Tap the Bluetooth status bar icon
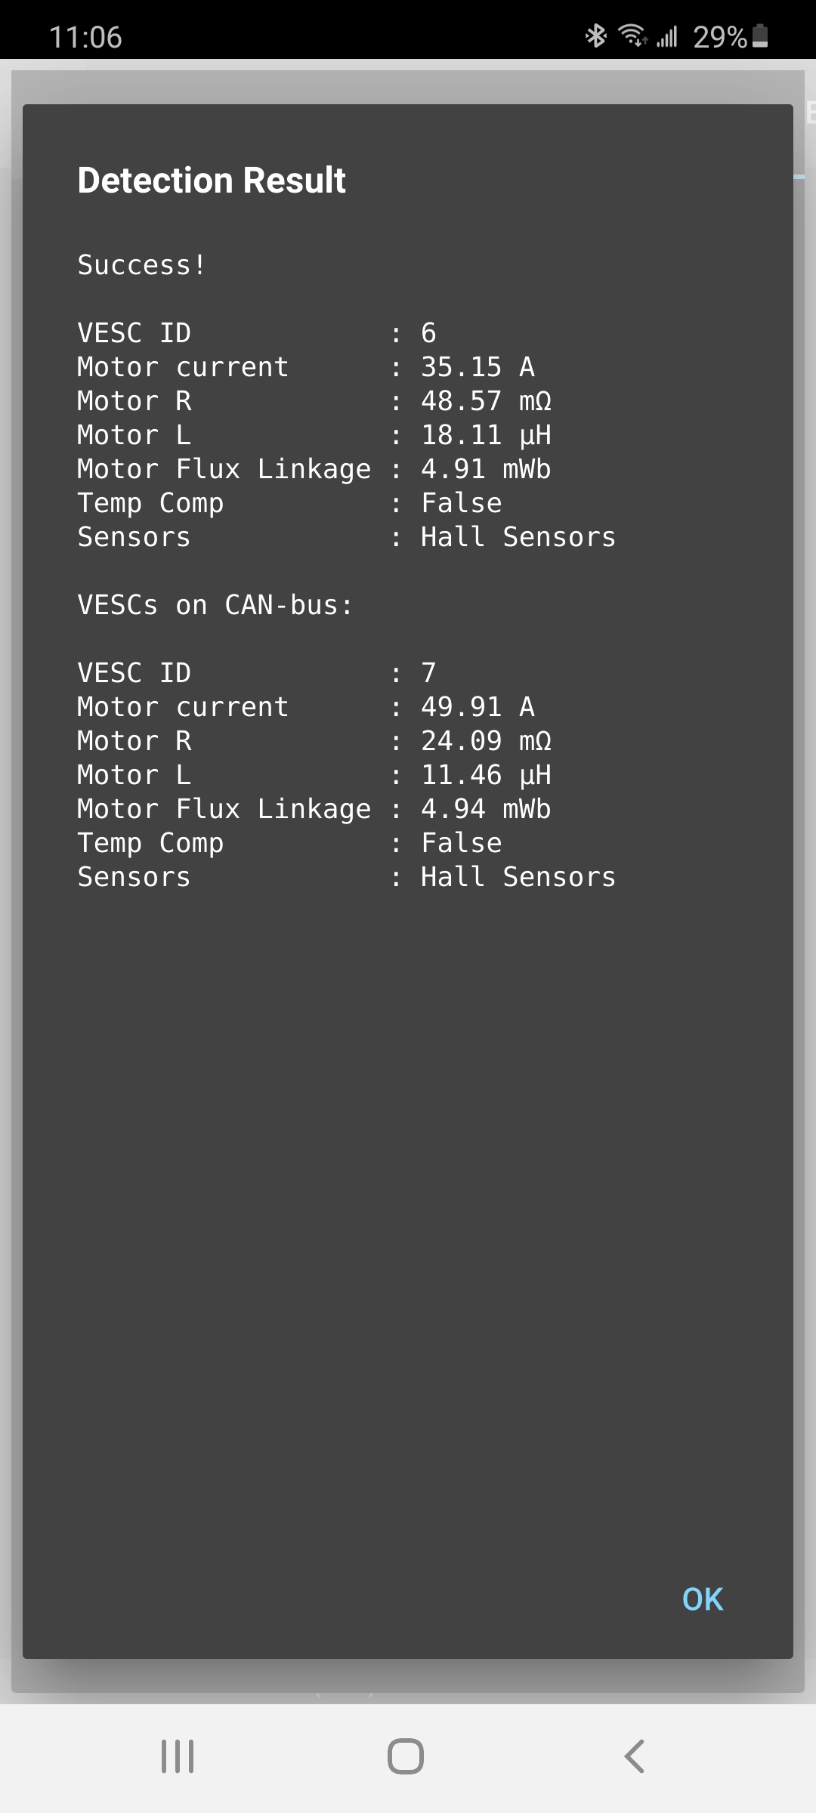This screenshot has height=1813, width=816. (x=596, y=36)
